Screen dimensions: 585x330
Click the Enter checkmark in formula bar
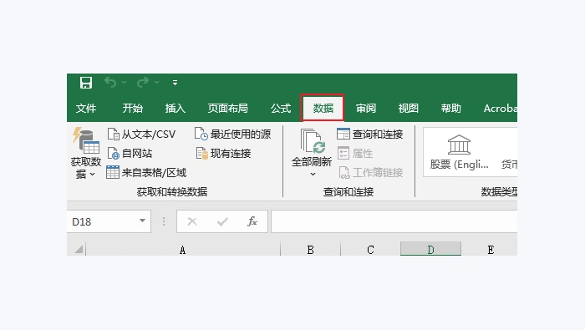[x=222, y=222]
